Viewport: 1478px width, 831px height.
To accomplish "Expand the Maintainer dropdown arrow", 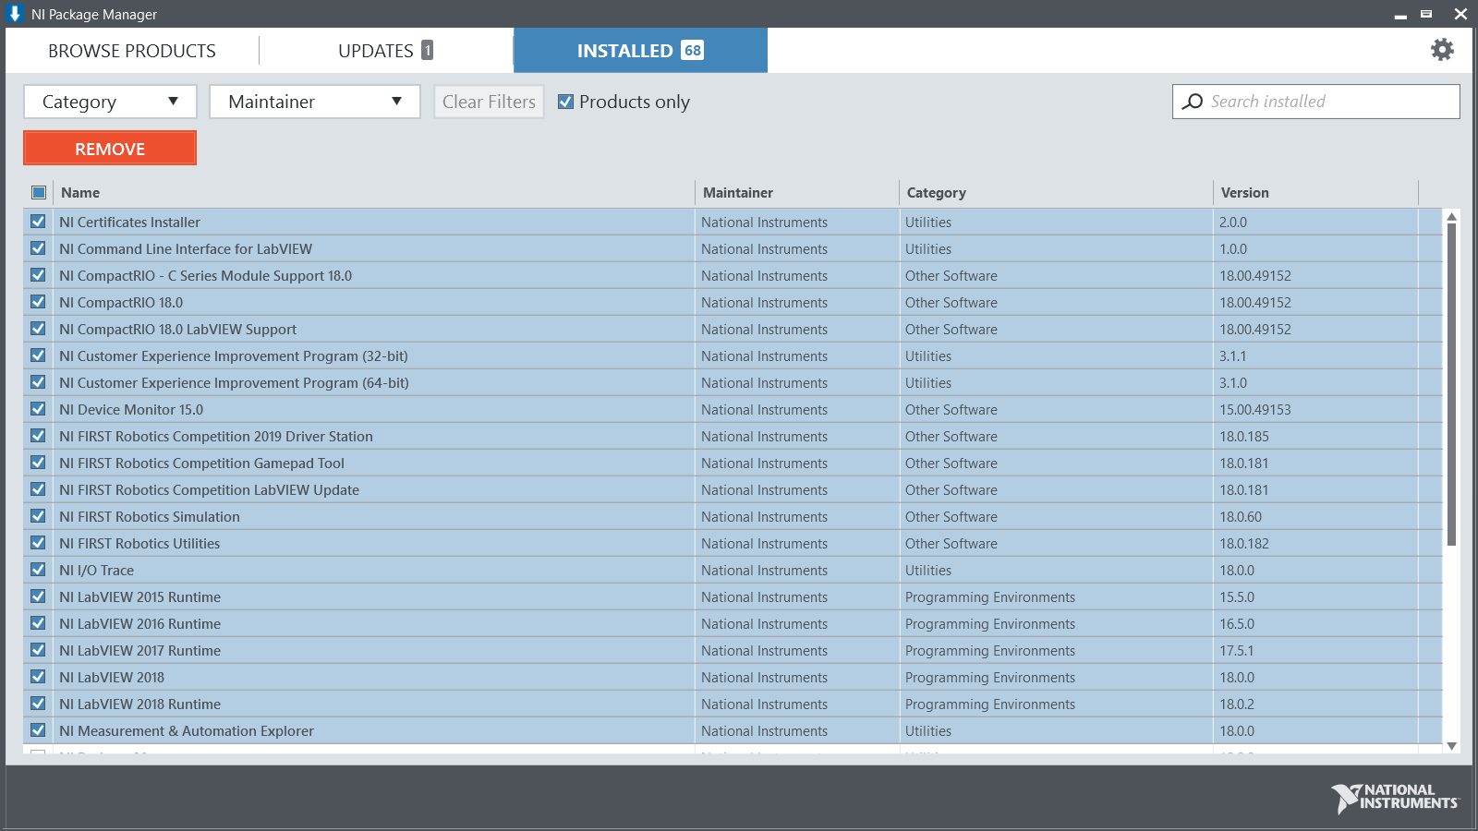I will (397, 102).
